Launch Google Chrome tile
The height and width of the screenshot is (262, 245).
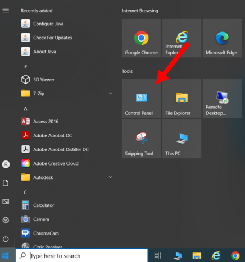point(141,38)
